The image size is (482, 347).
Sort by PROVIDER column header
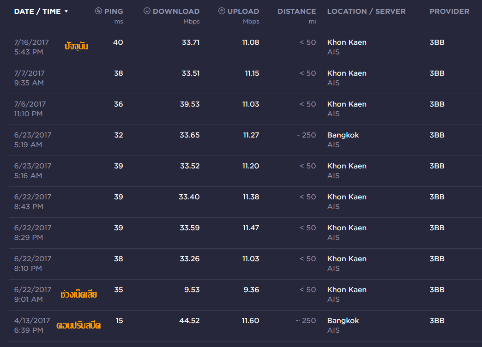449,12
